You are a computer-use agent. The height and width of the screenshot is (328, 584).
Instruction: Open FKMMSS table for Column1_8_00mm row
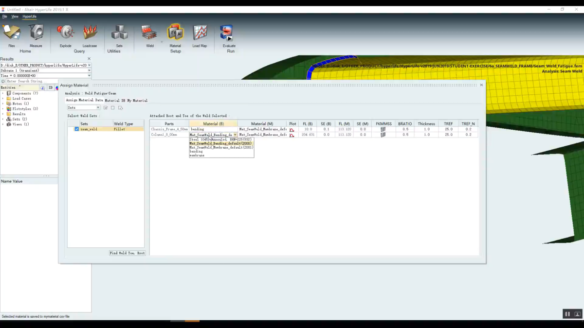tap(383, 135)
